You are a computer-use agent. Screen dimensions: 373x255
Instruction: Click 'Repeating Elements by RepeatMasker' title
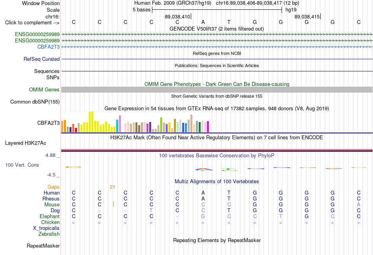[x=217, y=240]
